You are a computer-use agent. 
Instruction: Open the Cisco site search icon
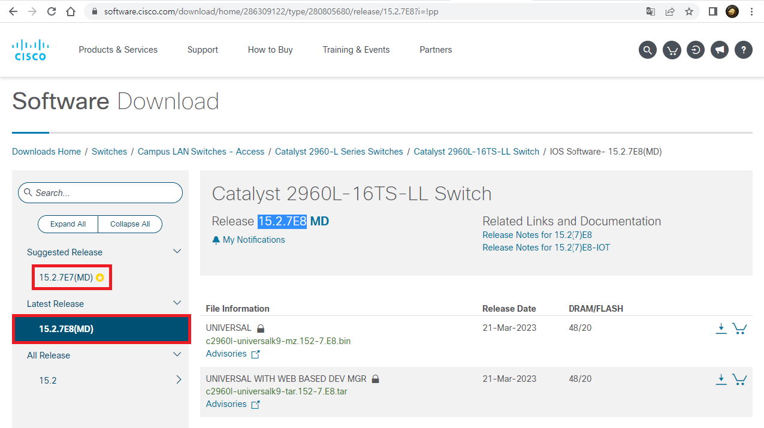click(648, 50)
